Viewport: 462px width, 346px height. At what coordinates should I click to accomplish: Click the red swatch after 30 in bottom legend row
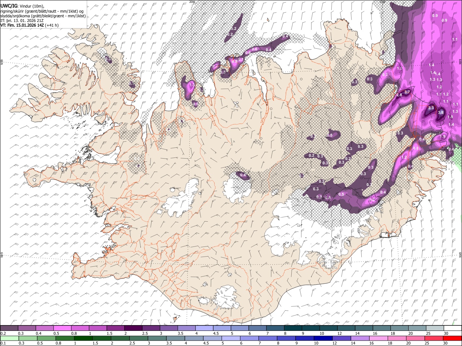coord(452,338)
